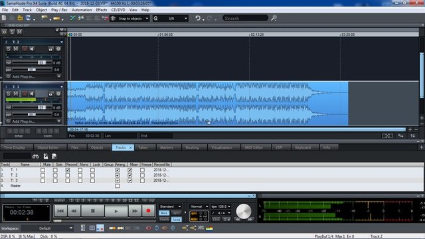Image resolution: width=425 pixels, height=239 pixels.
Task: Toggle speaker monitoring on track T: 2
Action: pos(32,48)
